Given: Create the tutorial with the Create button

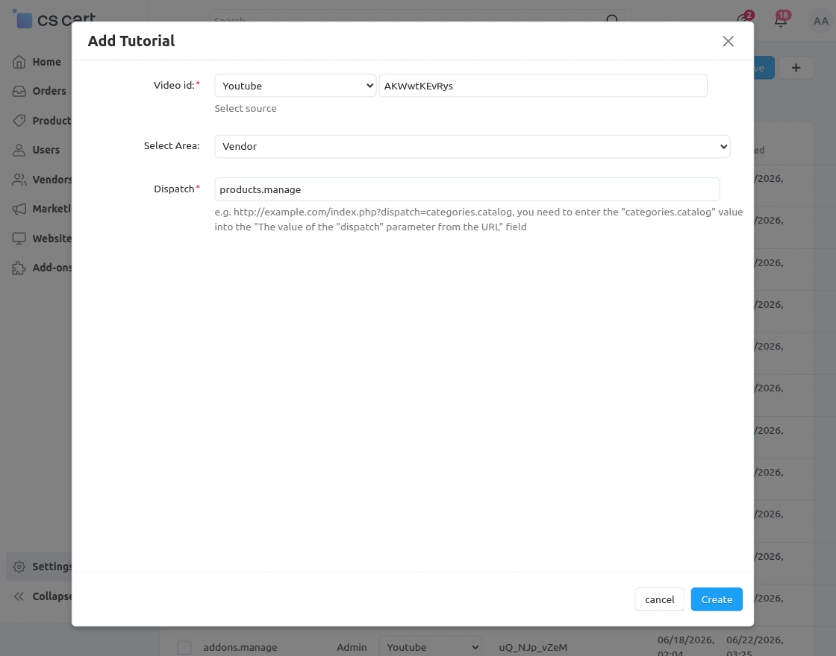Looking at the screenshot, I should (717, 599).
